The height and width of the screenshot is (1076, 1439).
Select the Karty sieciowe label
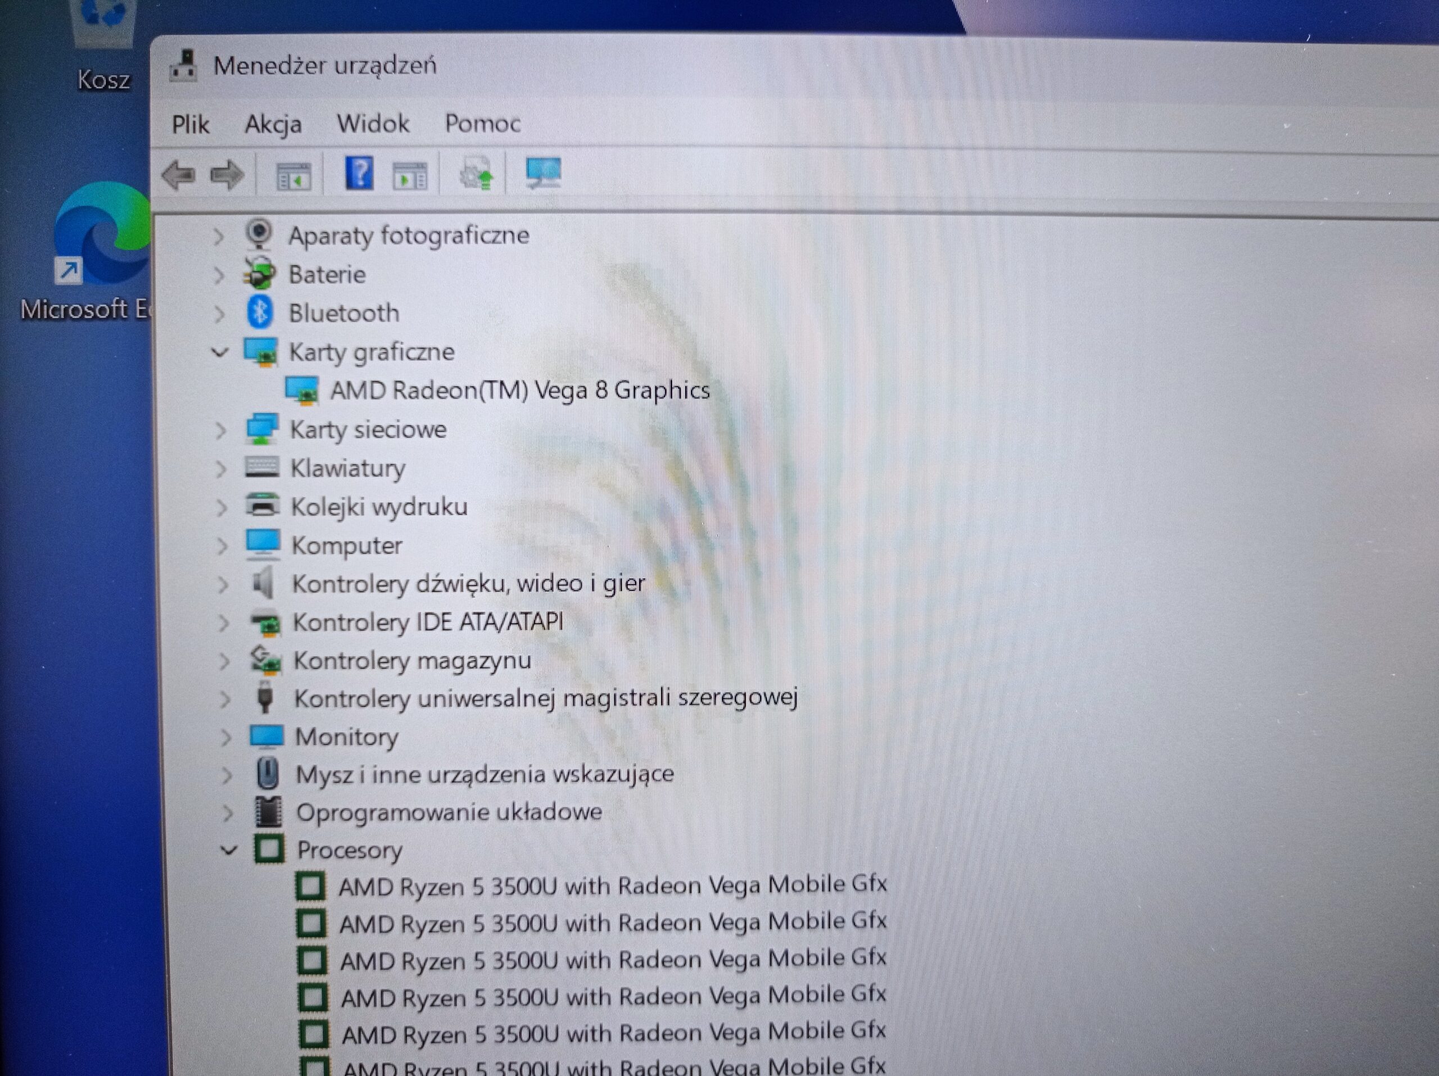point(368,430)
